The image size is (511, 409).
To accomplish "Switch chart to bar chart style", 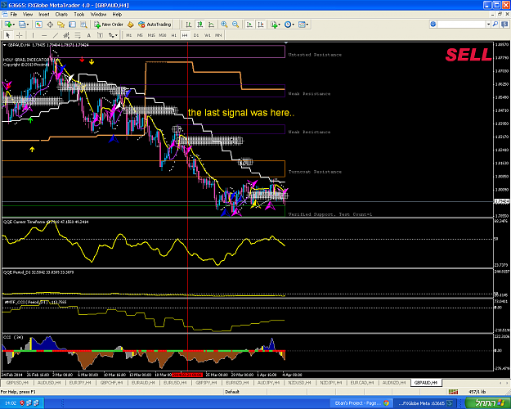I will point(189,25).
